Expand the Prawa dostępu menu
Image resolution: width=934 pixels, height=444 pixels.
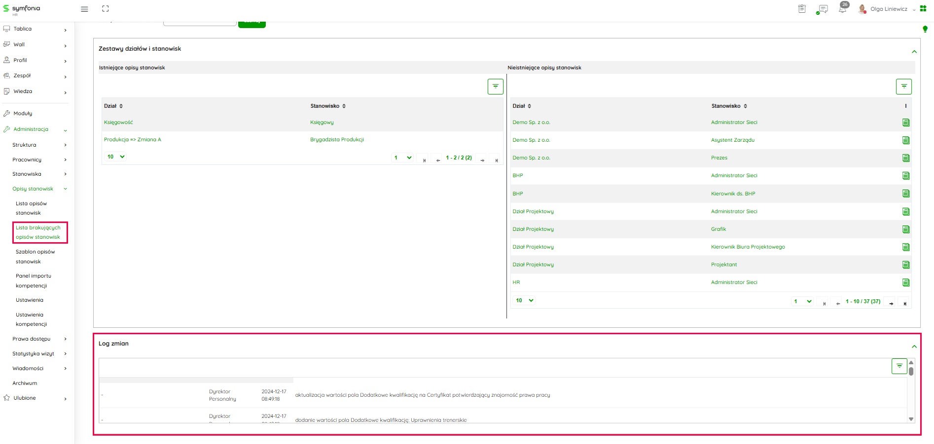click(39, 339)
